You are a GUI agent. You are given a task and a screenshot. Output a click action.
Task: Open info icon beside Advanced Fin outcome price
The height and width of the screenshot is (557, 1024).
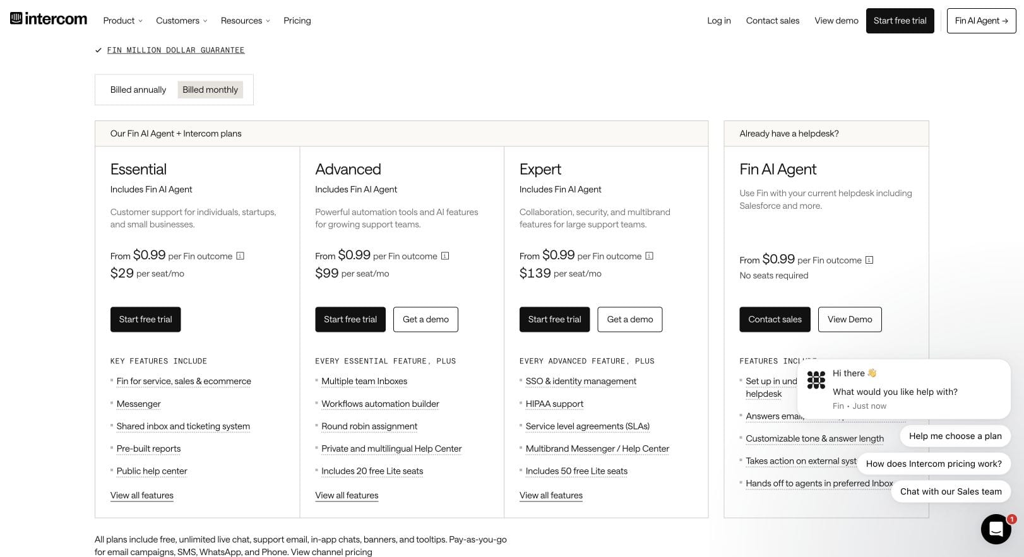click(445, 256)
